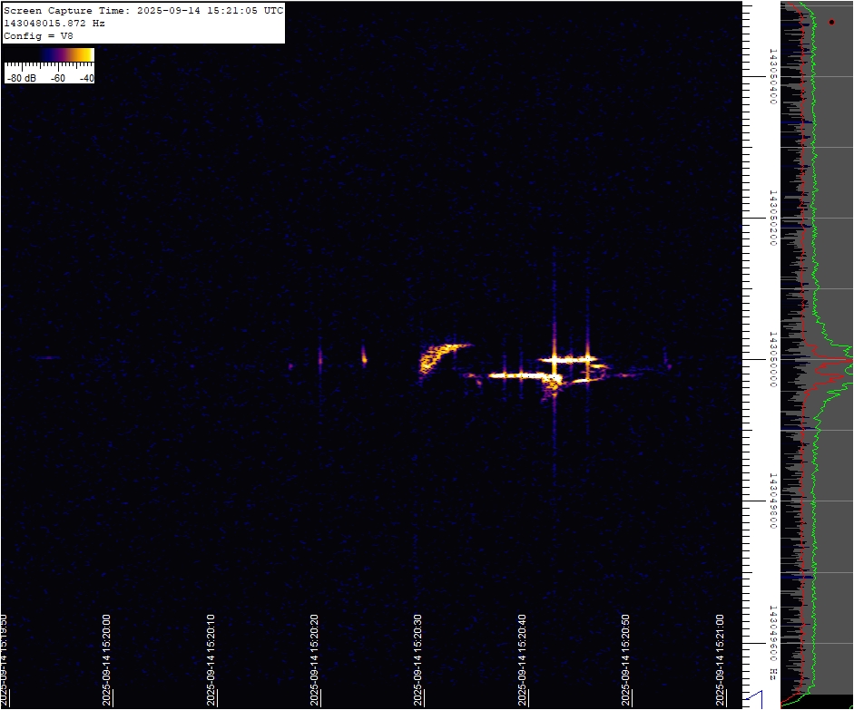Click the -60 scale label
This screenshot has height=710, width=854.
pos(58,78)
